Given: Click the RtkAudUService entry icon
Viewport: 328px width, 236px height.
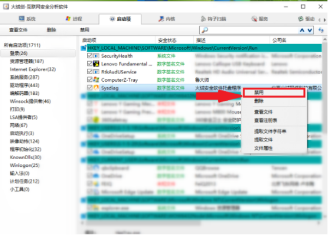Looking at the screenshot, I should 96,72.
